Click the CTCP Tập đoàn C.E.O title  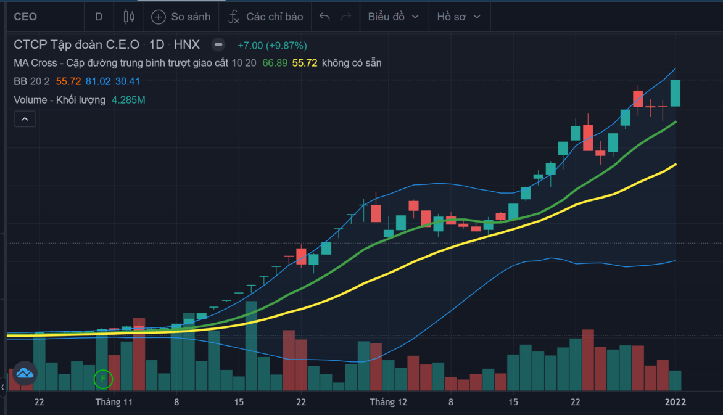pyautogui.click(x=76, y=45)
